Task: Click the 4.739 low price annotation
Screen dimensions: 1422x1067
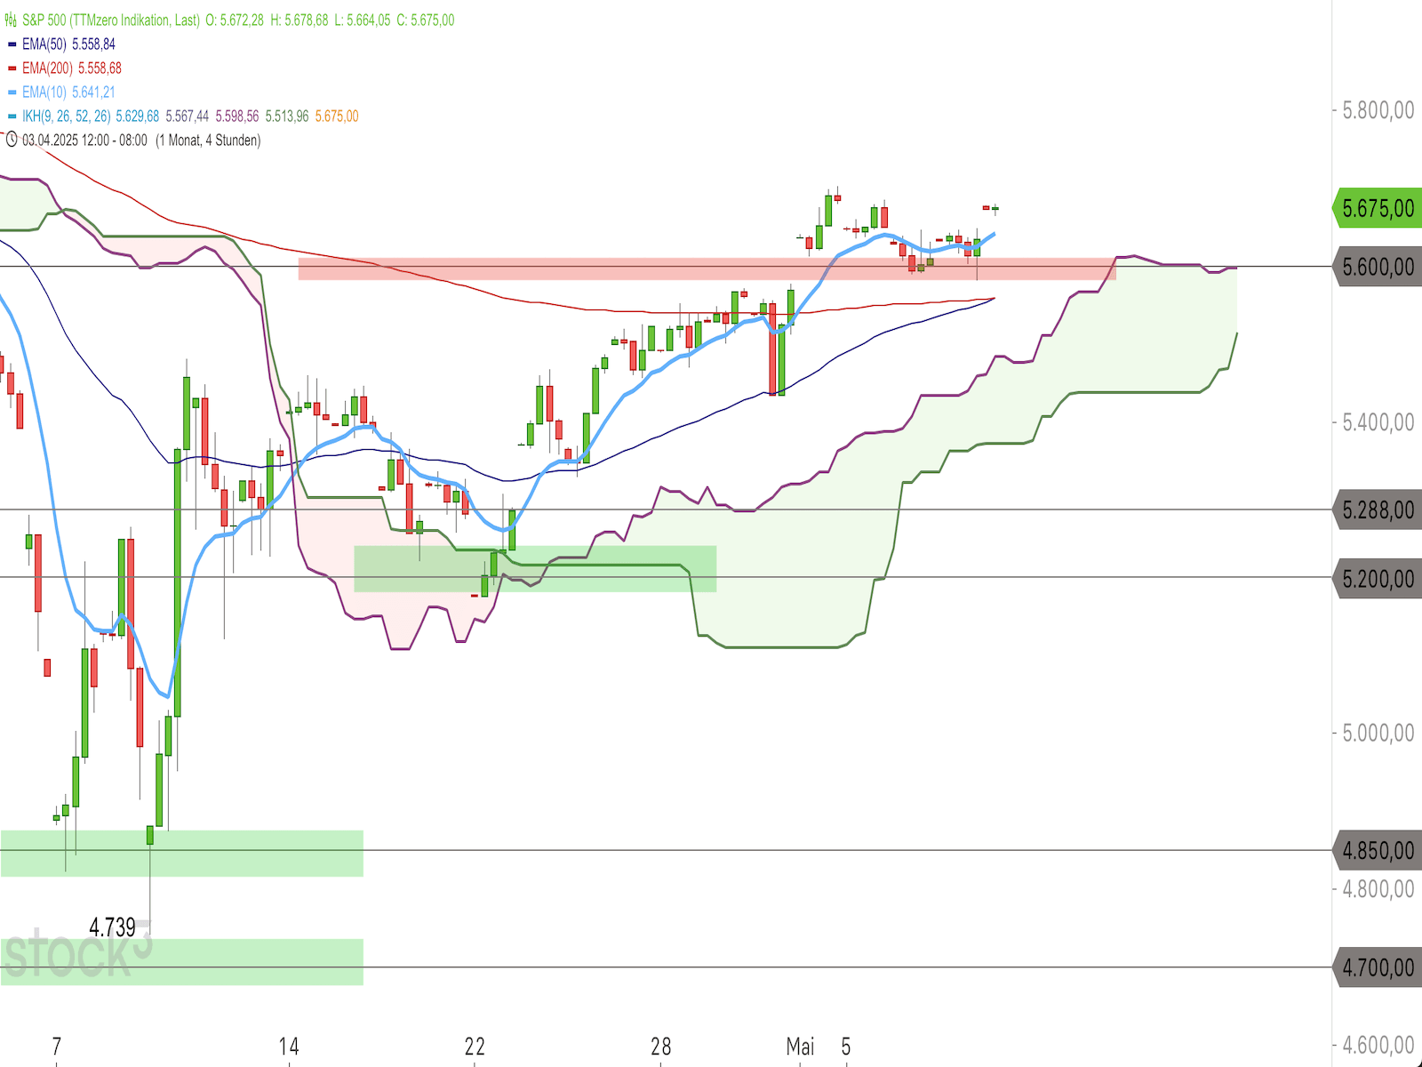Action: (x=112, y=927)
